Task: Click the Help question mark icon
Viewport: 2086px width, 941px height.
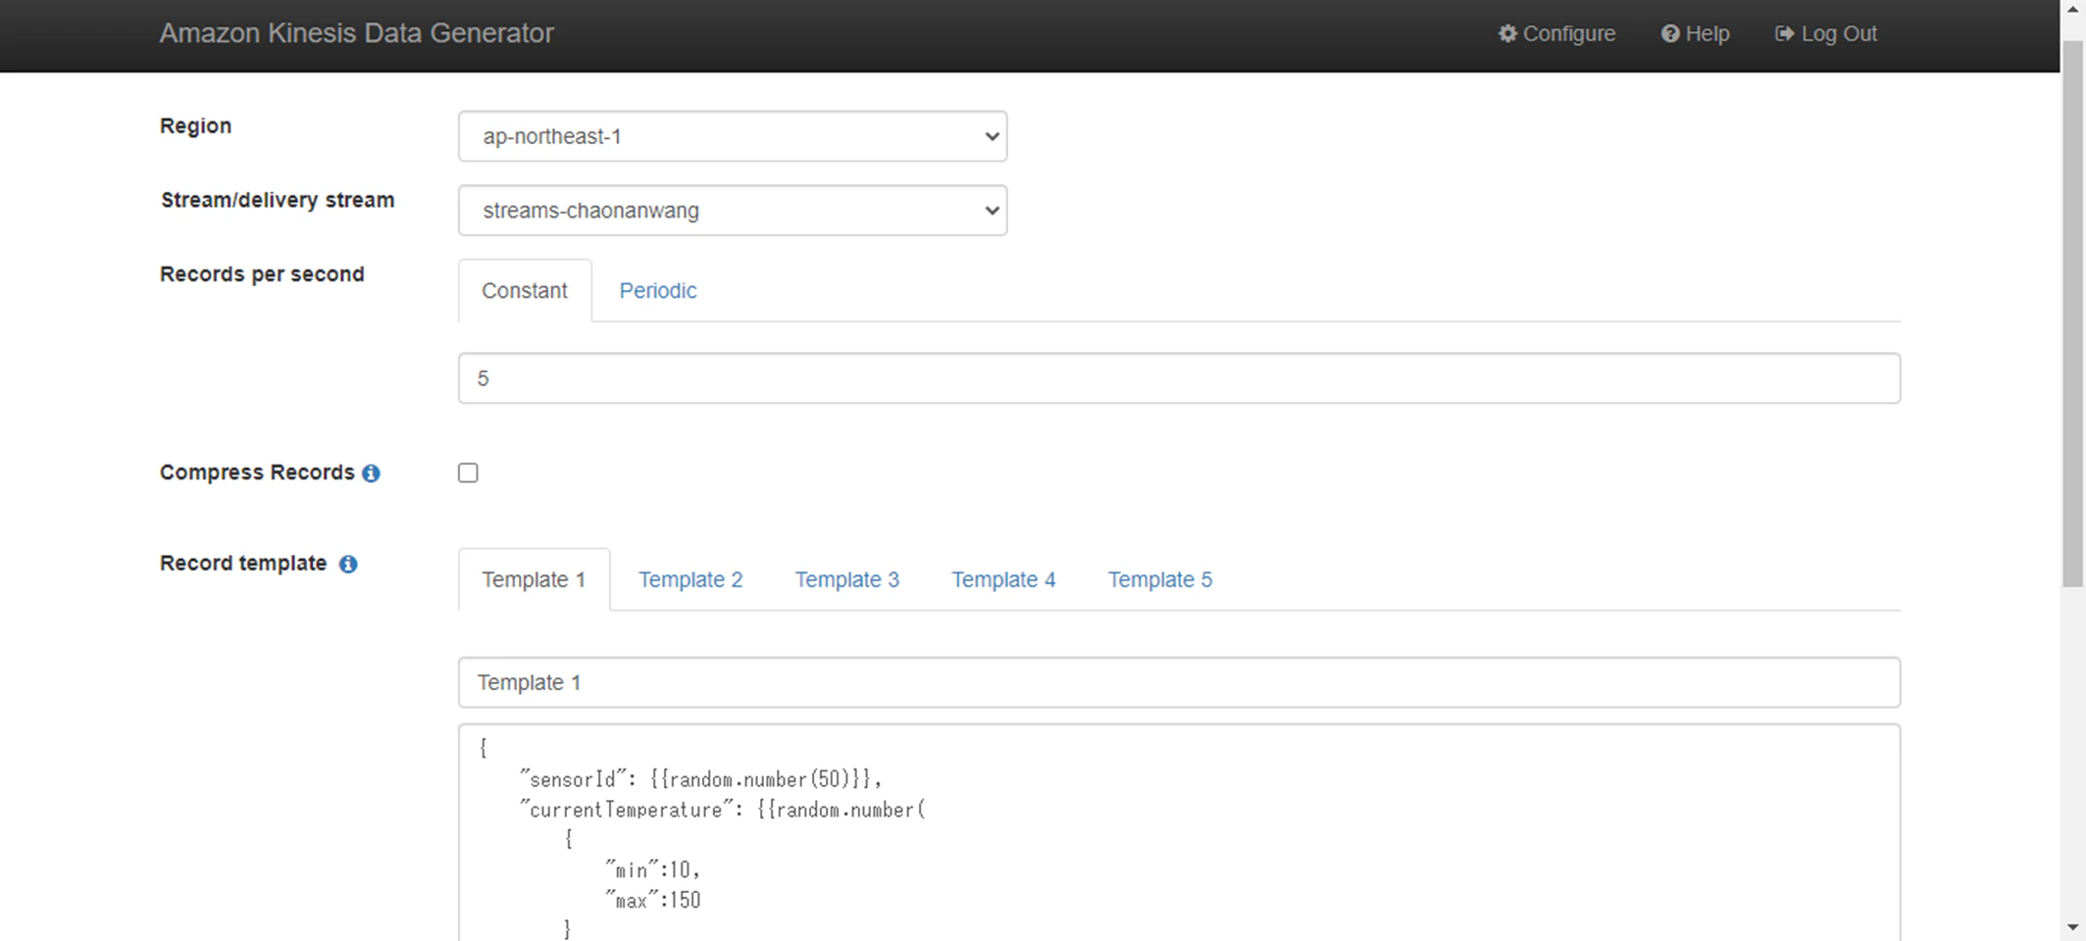Action: [1670, 33]
